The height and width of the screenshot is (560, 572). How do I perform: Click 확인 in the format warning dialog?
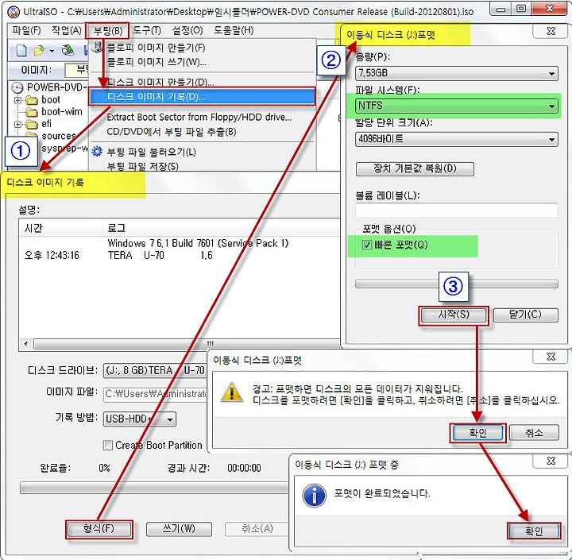[x=477, y=433]
